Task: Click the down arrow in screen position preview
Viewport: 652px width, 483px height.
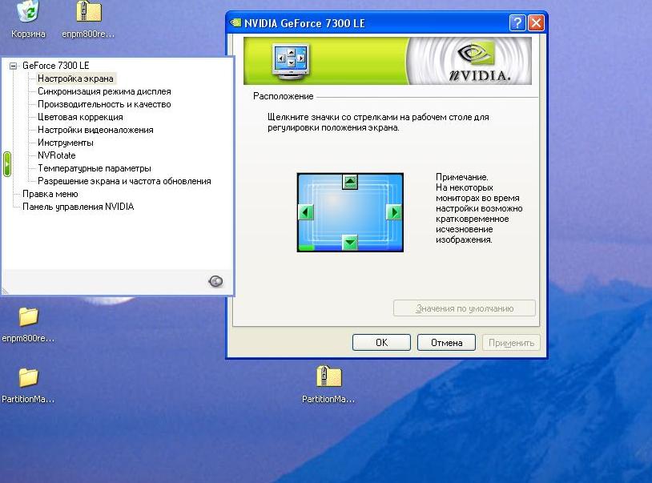Action: coord(349,242)
